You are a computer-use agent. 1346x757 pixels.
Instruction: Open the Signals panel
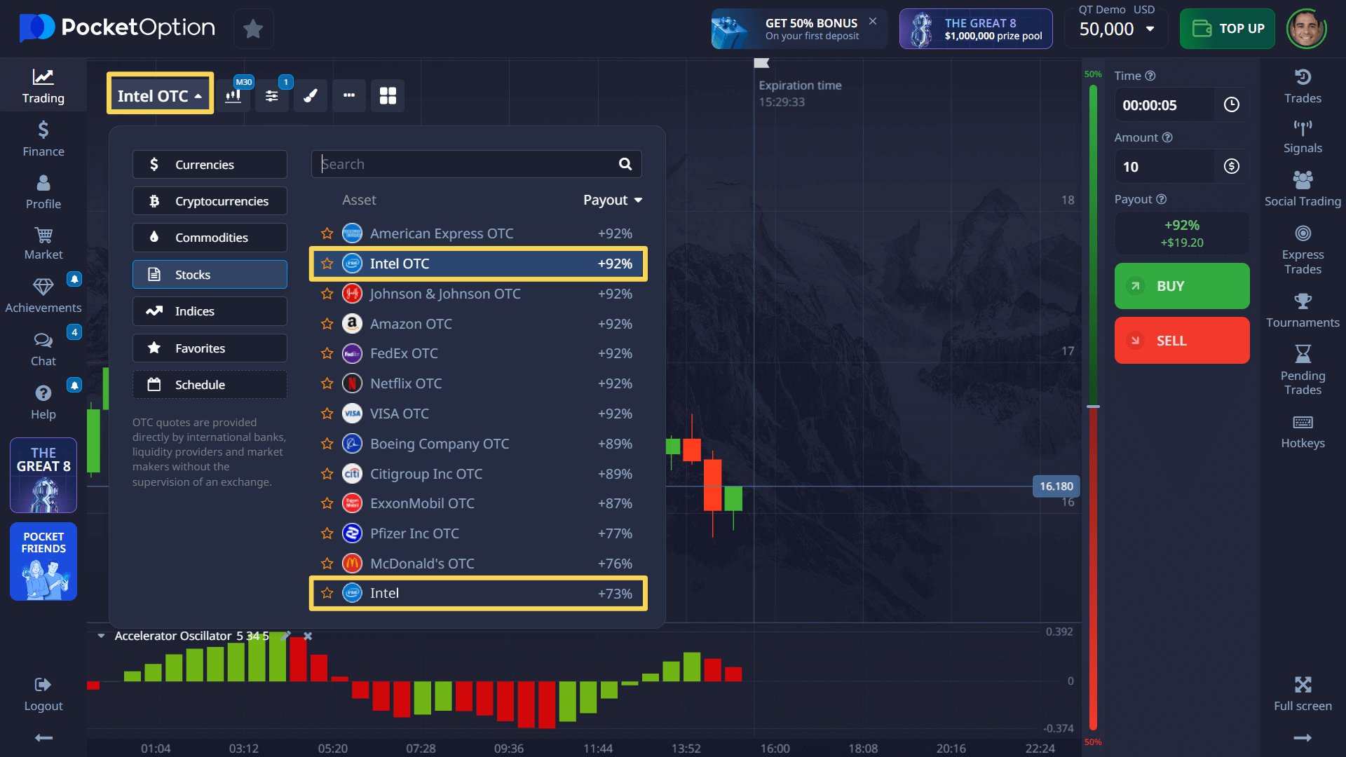pos(1303,137)
